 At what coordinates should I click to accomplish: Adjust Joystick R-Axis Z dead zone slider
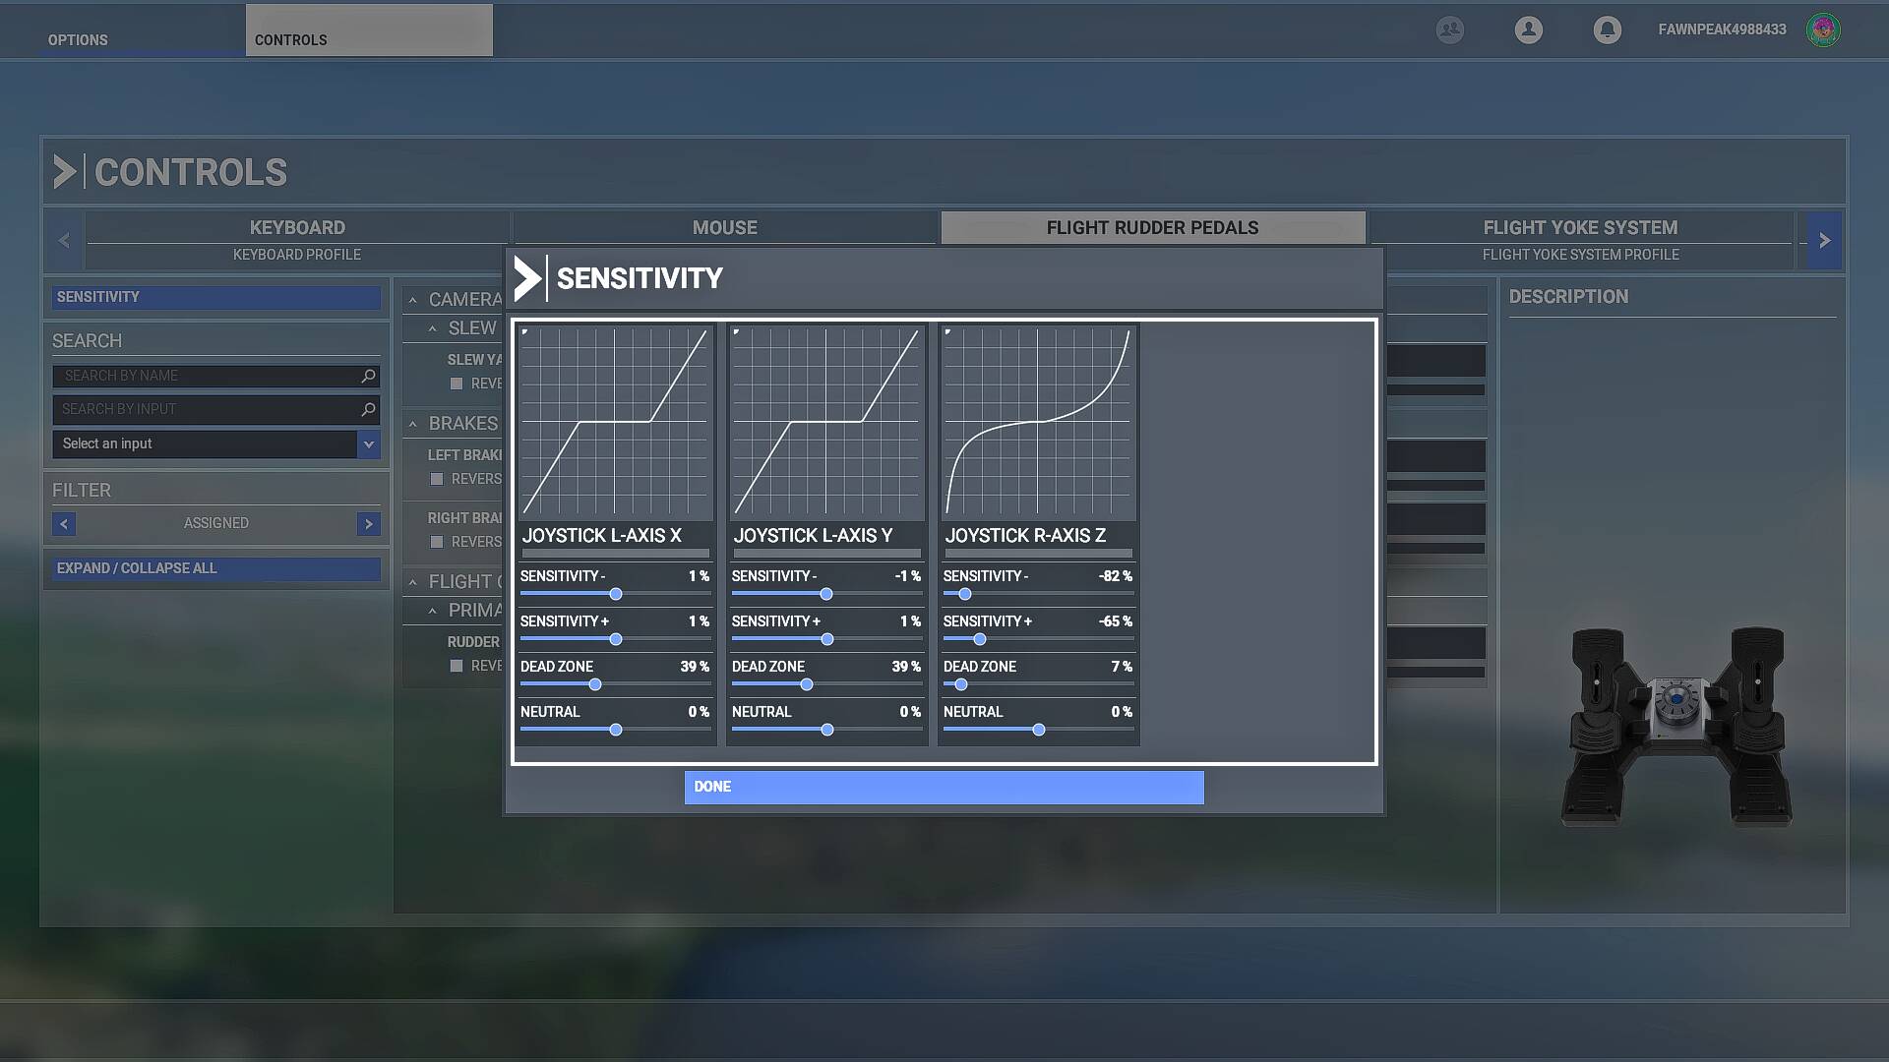tap(961, 684)
